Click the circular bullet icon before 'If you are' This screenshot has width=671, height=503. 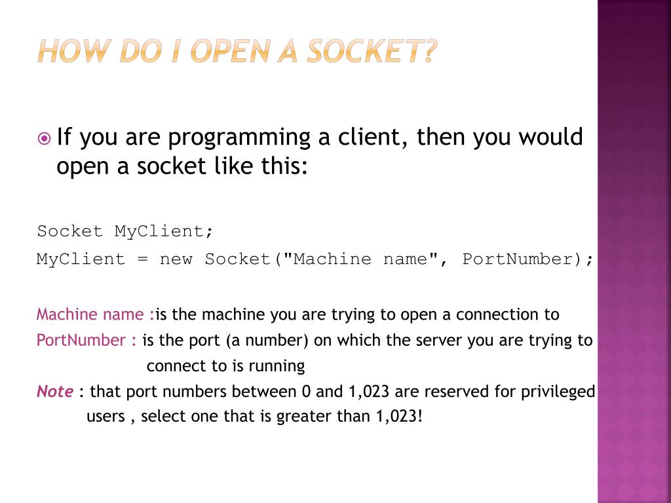click(44, 139)
